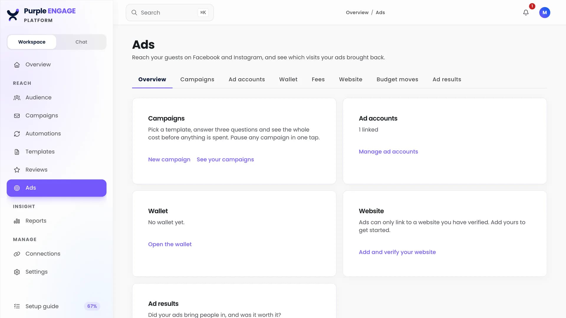Open the Ad accounts tab
The height and width of the screenshot is (318, 566).
point(247,79)
